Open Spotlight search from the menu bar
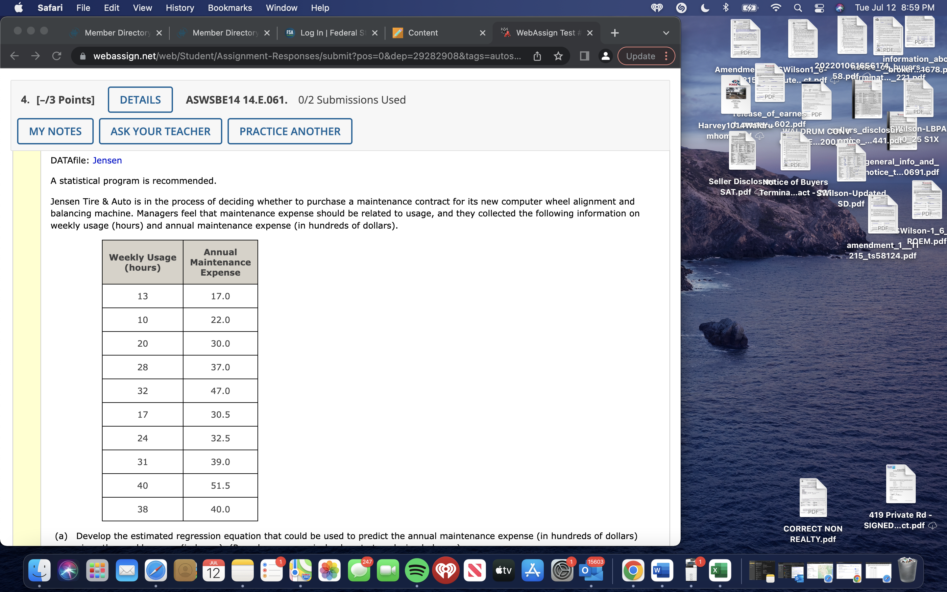 [798, 8]
